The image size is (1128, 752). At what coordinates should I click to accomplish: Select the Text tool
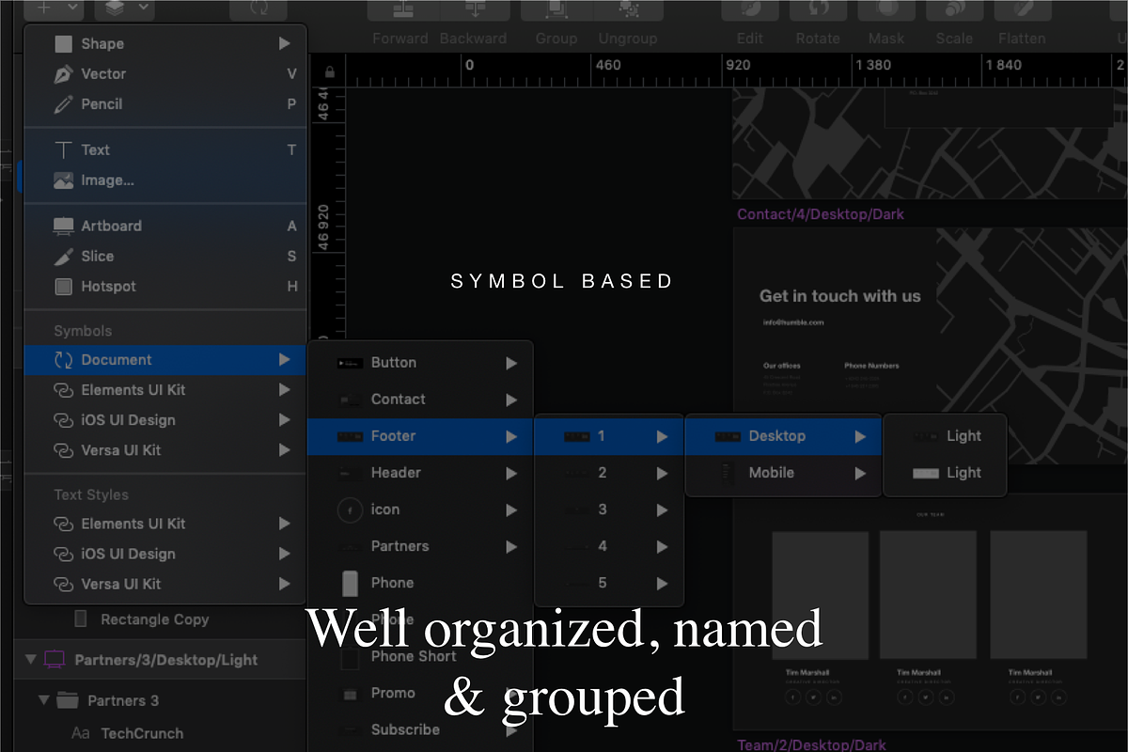tap(165, 149)
